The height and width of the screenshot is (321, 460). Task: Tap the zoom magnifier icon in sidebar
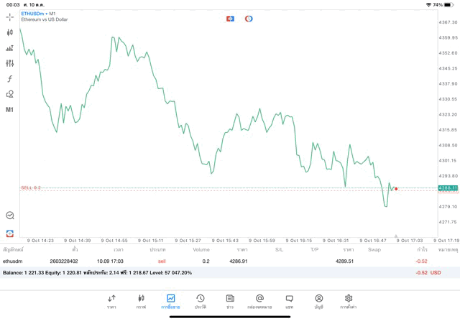(x=10, y=215)
